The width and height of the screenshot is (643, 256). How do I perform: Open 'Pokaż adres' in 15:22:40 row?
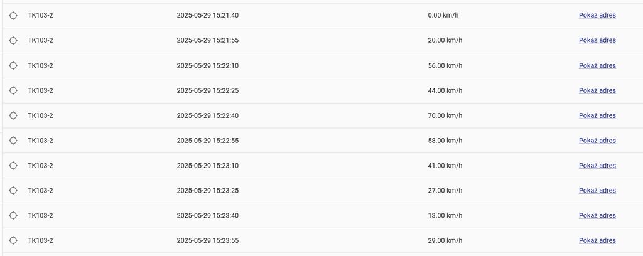coord(597,115)
